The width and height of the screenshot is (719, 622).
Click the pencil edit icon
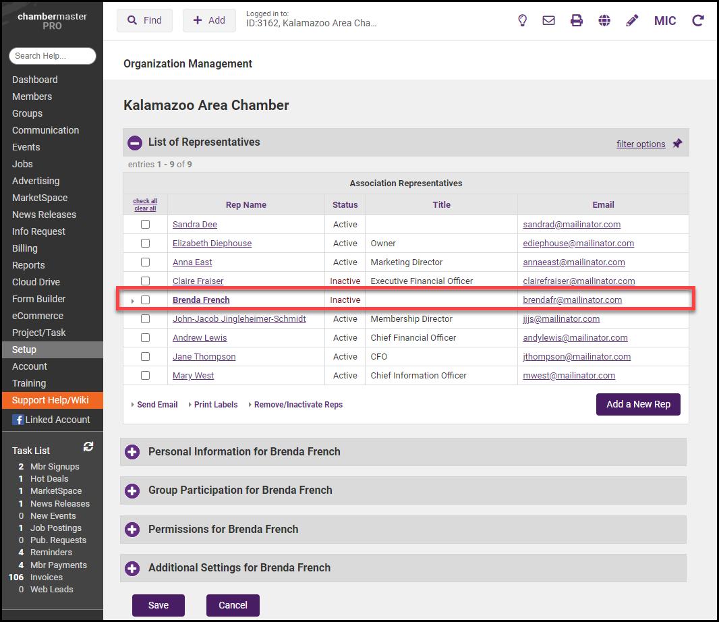632,20
